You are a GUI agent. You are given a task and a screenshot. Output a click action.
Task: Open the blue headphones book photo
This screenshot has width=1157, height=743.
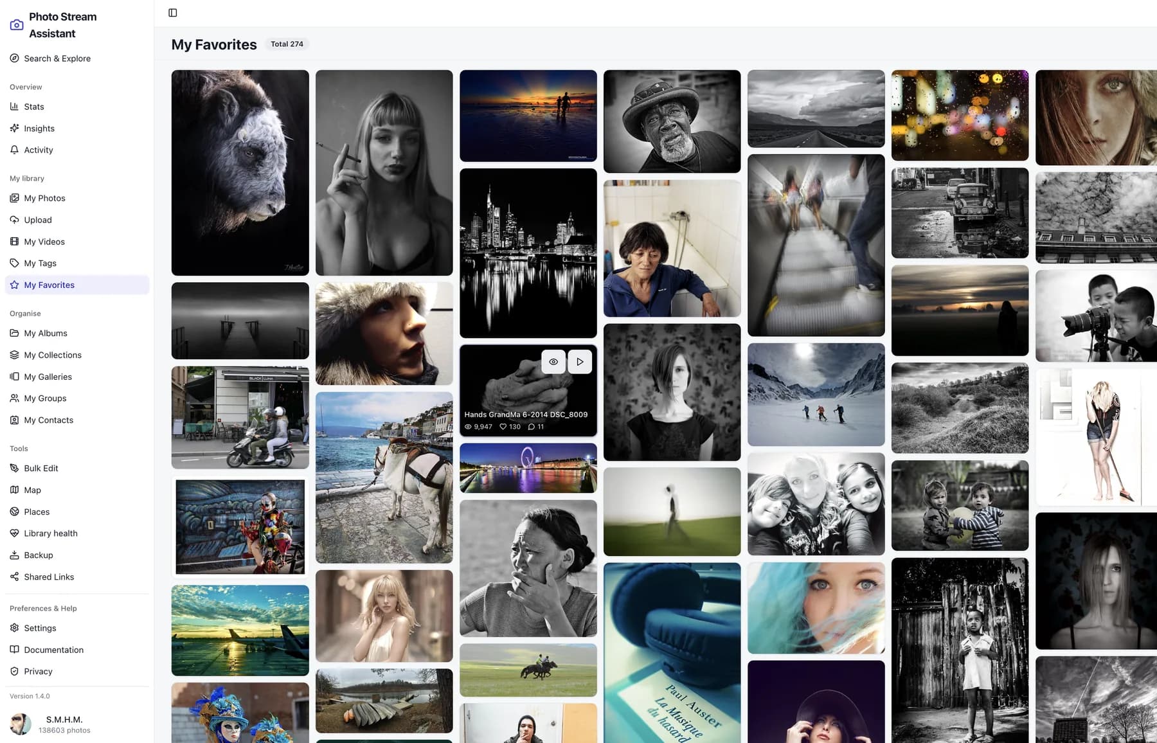672,653
